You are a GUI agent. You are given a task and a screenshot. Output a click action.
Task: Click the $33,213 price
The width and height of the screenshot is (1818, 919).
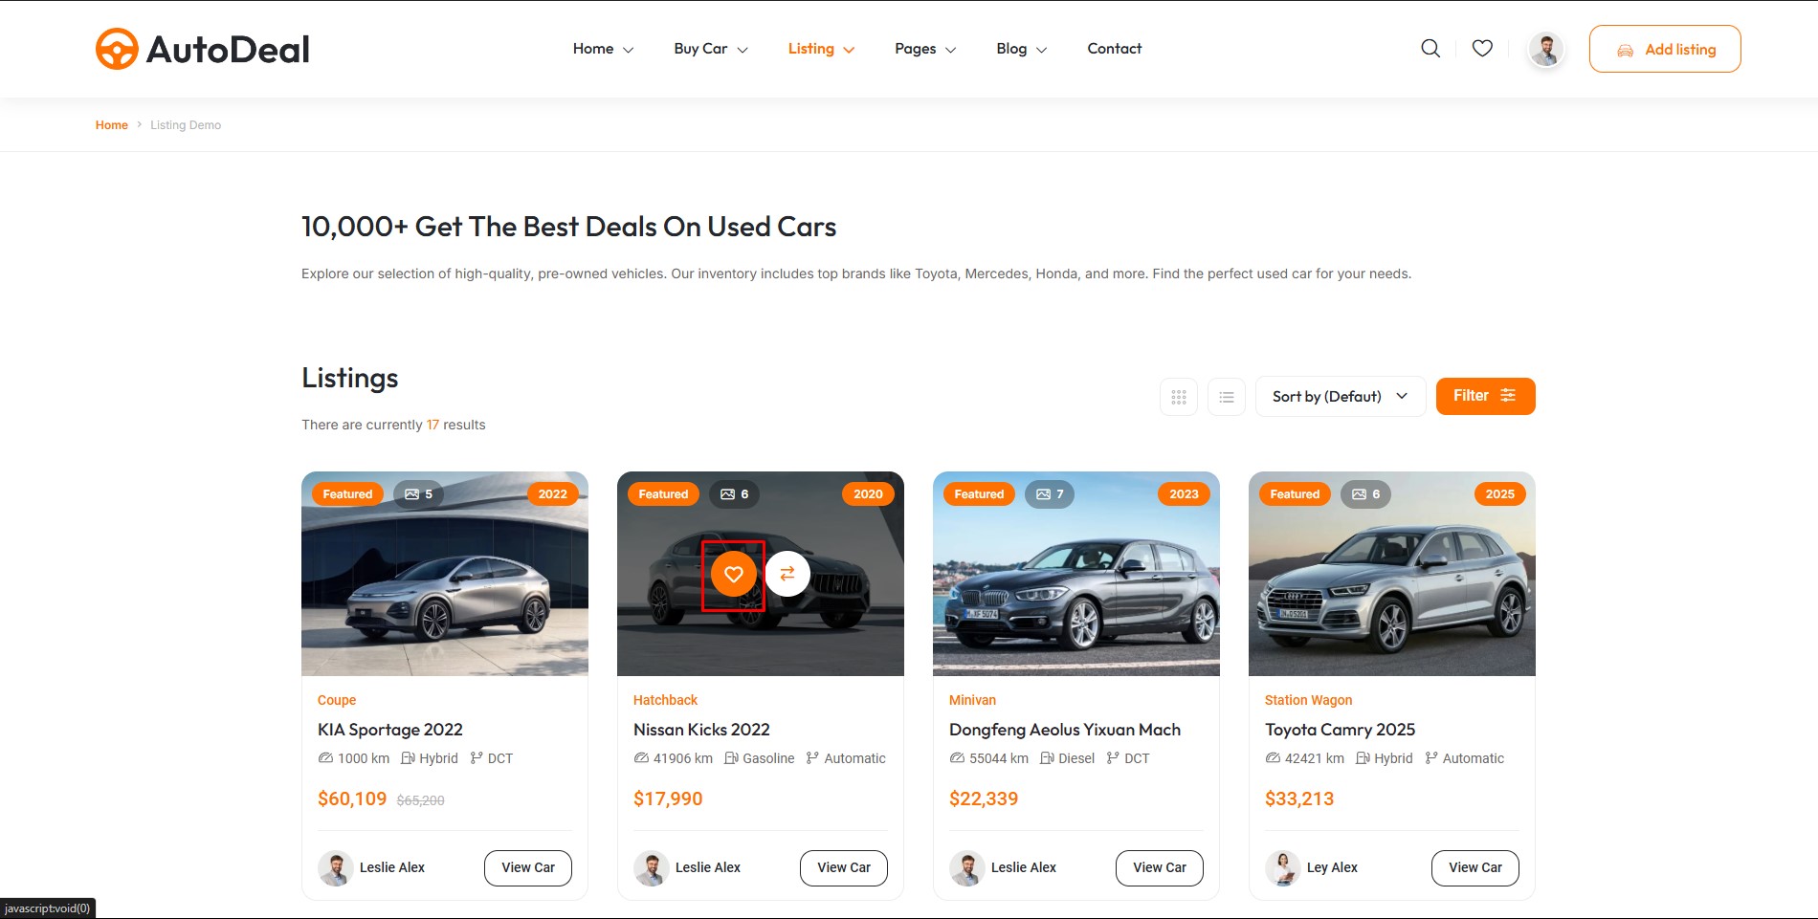pyautogui.click(x=1299, y=799)
